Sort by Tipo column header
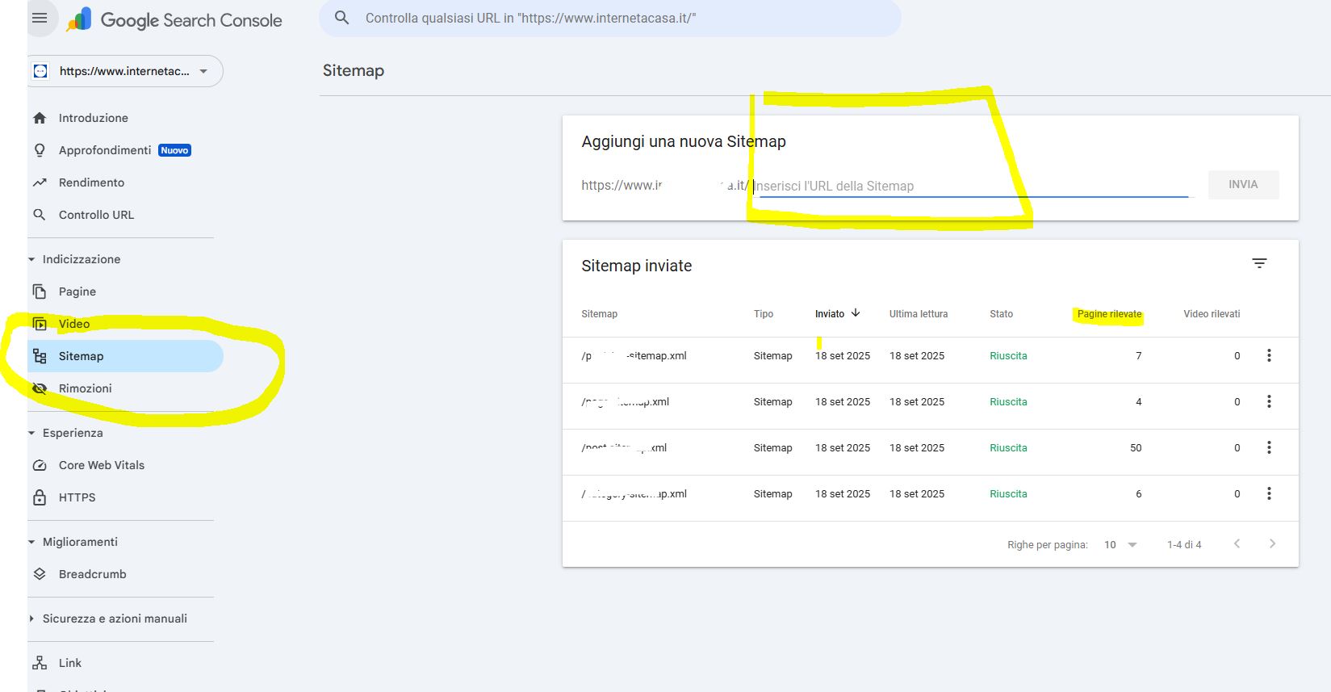The image size is (1331, 692). click(x=764, y=314)
